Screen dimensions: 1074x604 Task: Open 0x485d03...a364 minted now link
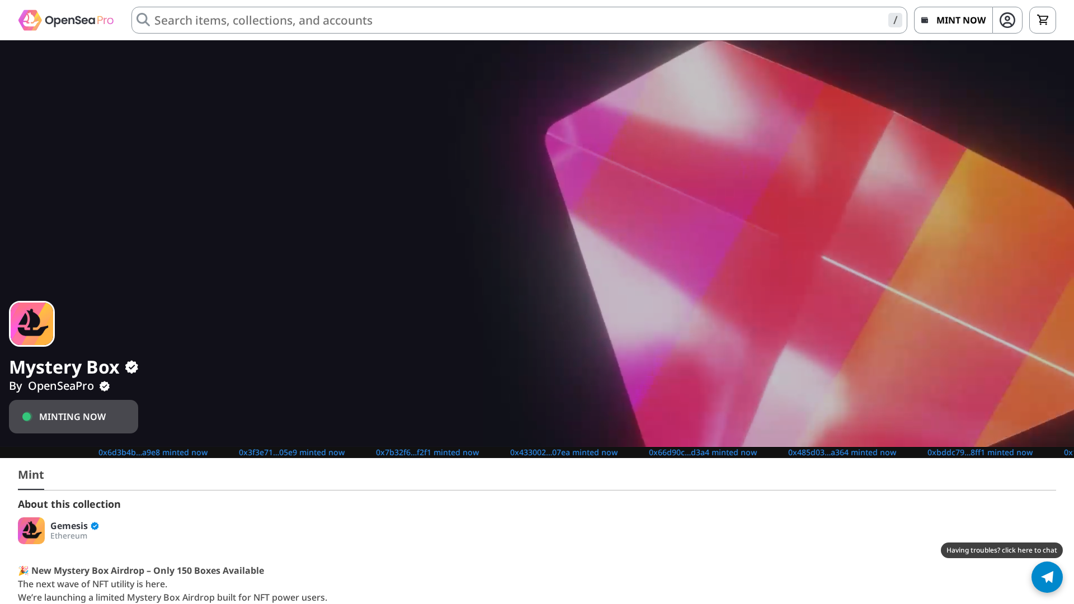click(x=842, y=452)
